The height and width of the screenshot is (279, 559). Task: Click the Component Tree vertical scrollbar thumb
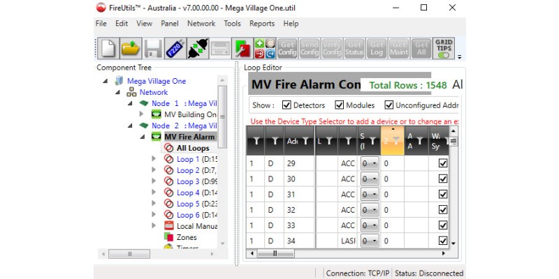point(222,116)
